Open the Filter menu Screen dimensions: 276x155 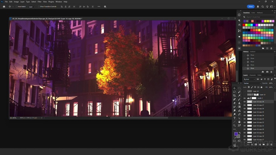click(40, 2)
